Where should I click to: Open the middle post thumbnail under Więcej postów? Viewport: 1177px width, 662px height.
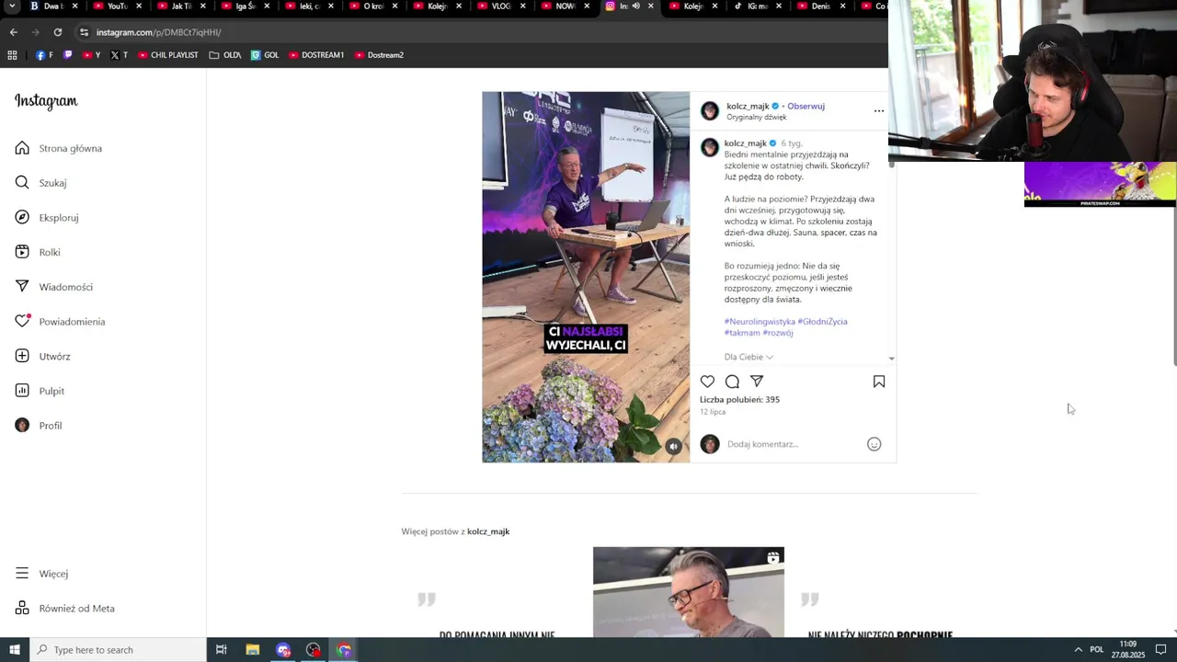click(689, 592)
